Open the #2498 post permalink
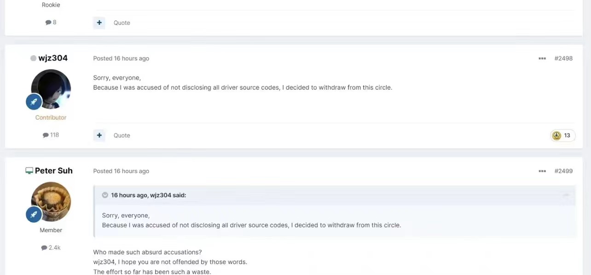Image resolution: width=591 pixels, height=275 pixels. click(x=563, y=59)
